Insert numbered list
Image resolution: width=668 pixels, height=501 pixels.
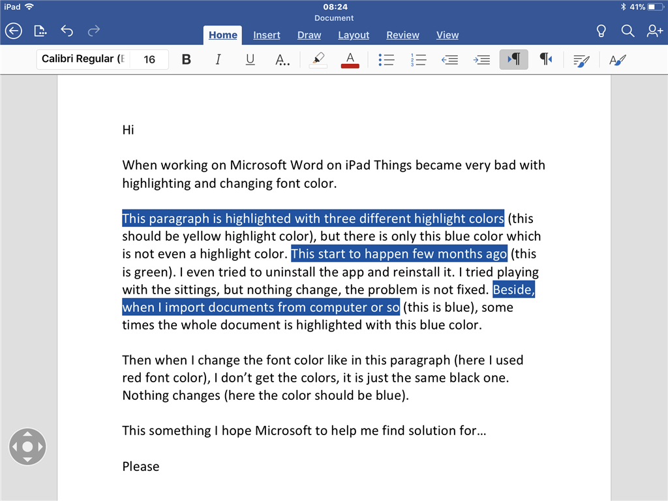(418, 59)
